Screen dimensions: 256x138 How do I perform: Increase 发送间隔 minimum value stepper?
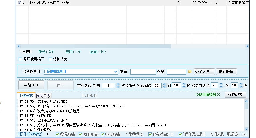[x=164, y=84]
